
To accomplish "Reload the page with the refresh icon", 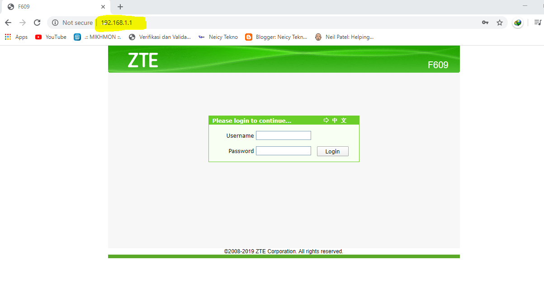I will pyautogui.click(x=37, y=23).
